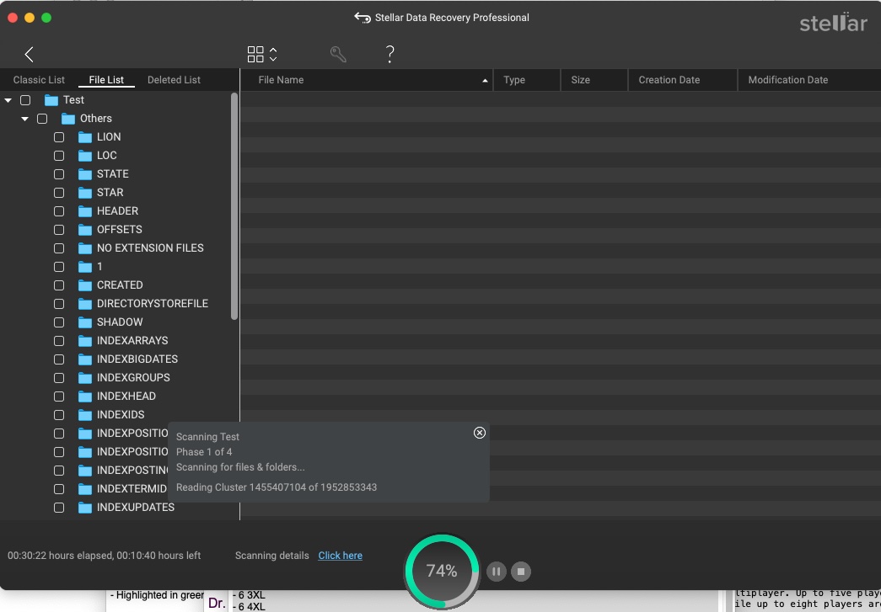Click the back arrow at the top left
This screenshot has height=612, width=881.
[x=29, y=54]
